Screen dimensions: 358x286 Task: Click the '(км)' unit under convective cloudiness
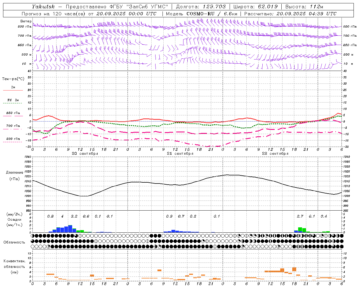point(15,272)
